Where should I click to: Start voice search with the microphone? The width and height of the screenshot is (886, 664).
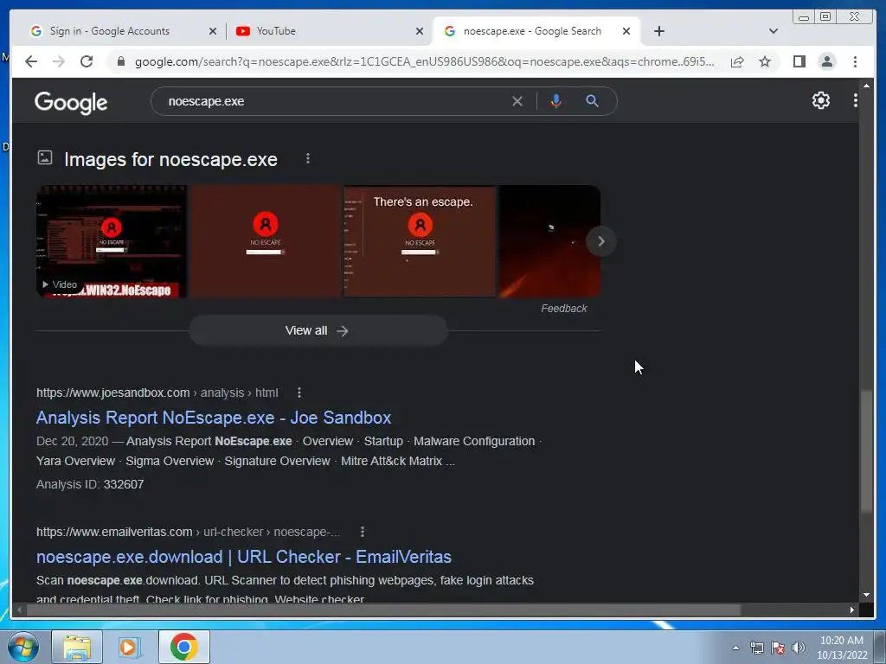(x=556, y=101)
